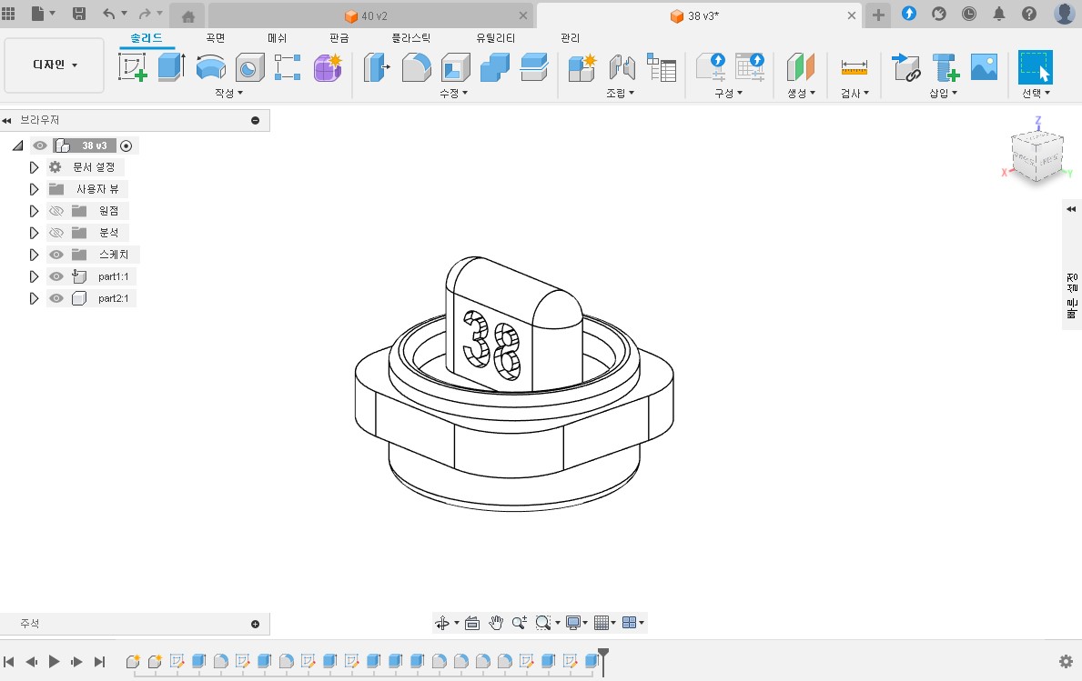Viewport: 1082px width, 681px height.
Task: Activate the Select tool
Action: tap(1035, 67)
